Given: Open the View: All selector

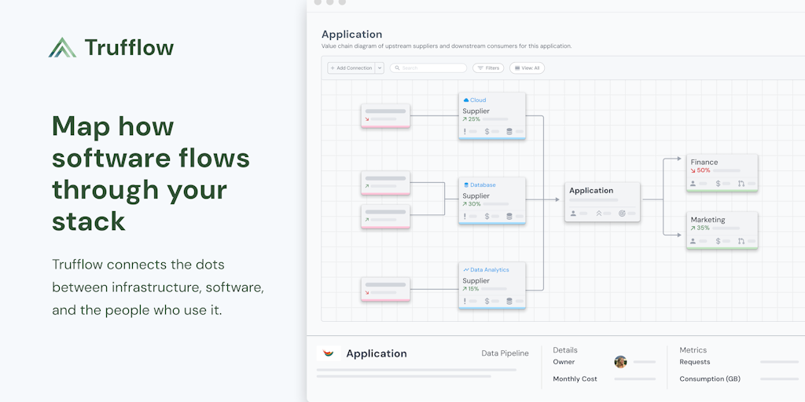Looking at the screenshot, I should pyautogui.click(x=527, y=68).
